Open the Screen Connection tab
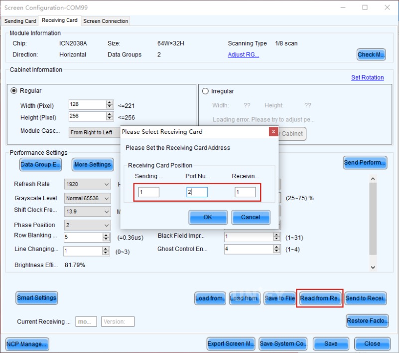Viewport: 399px width, 353px height. tap(106, 21)
